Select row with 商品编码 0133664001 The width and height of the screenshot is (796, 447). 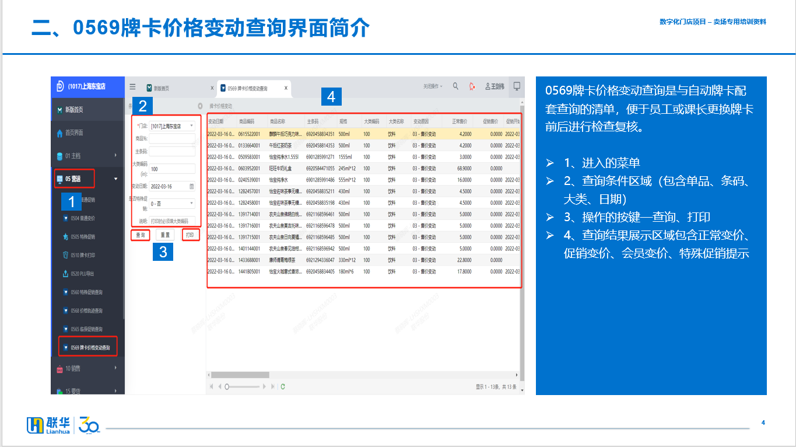tap(363, 145)
